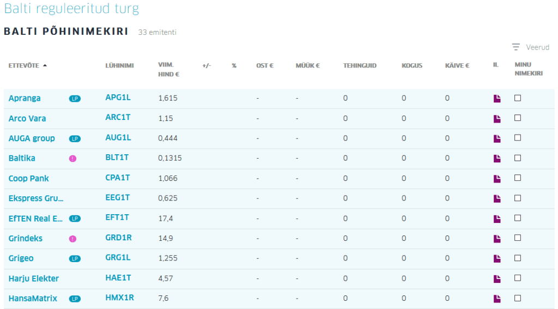The image size is (558, 309).
Task: Open the AUGA group company link
Action: click(x=32, y=138)
